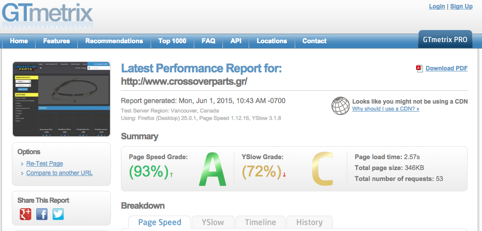Switch to the YSlow tab
The height and width of the screenshot is (231, 482).
click(x=213, y=223)
